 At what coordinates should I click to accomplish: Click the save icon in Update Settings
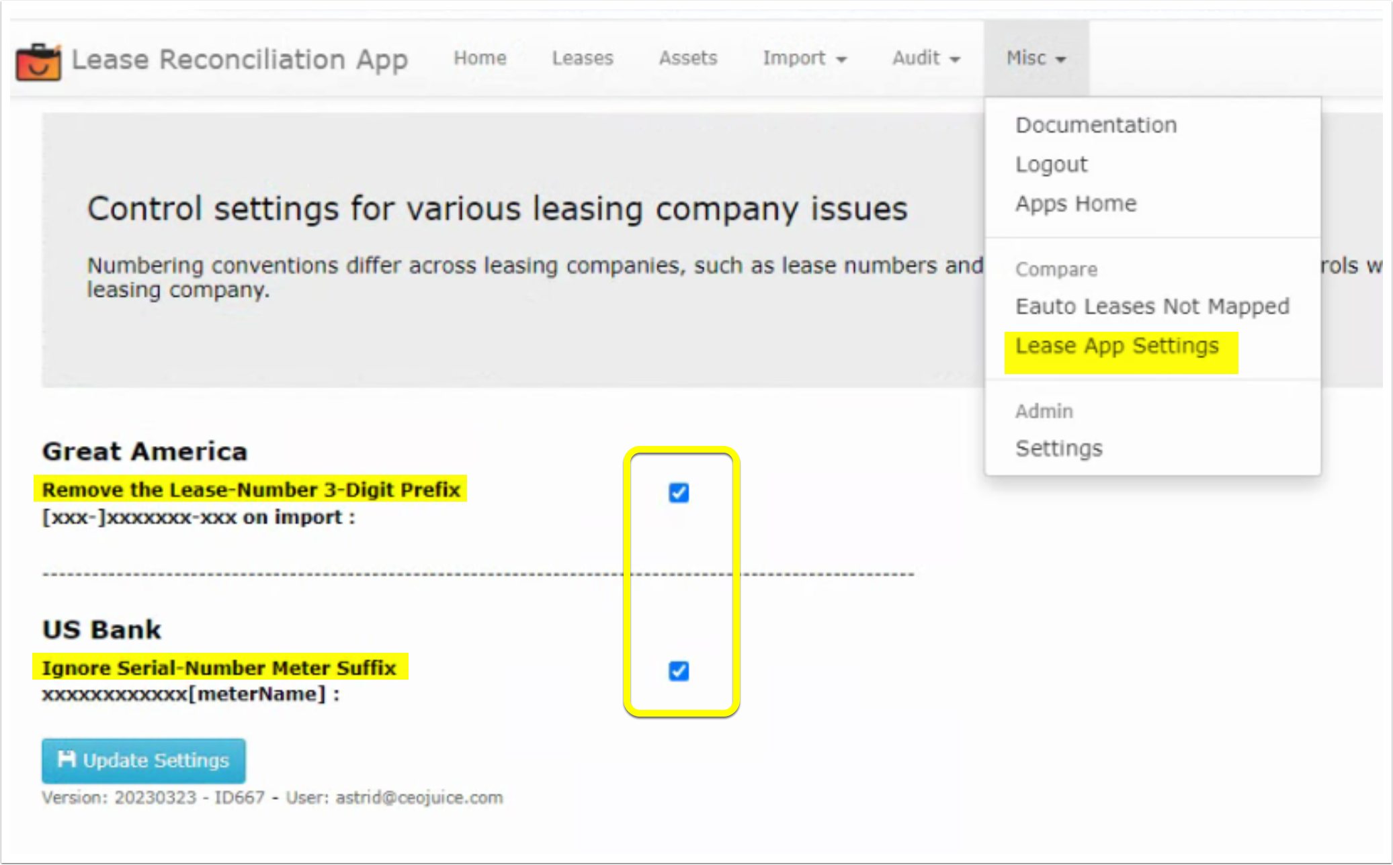[x=66, y=760]
